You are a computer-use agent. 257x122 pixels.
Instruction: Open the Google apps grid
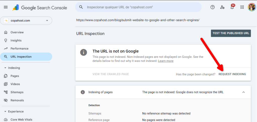pyautogui.click(x=242, y=7)
